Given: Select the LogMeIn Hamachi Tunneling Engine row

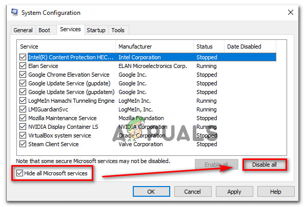Looking at the screenshot, I should pyautogui.click(x=148, y=101).
